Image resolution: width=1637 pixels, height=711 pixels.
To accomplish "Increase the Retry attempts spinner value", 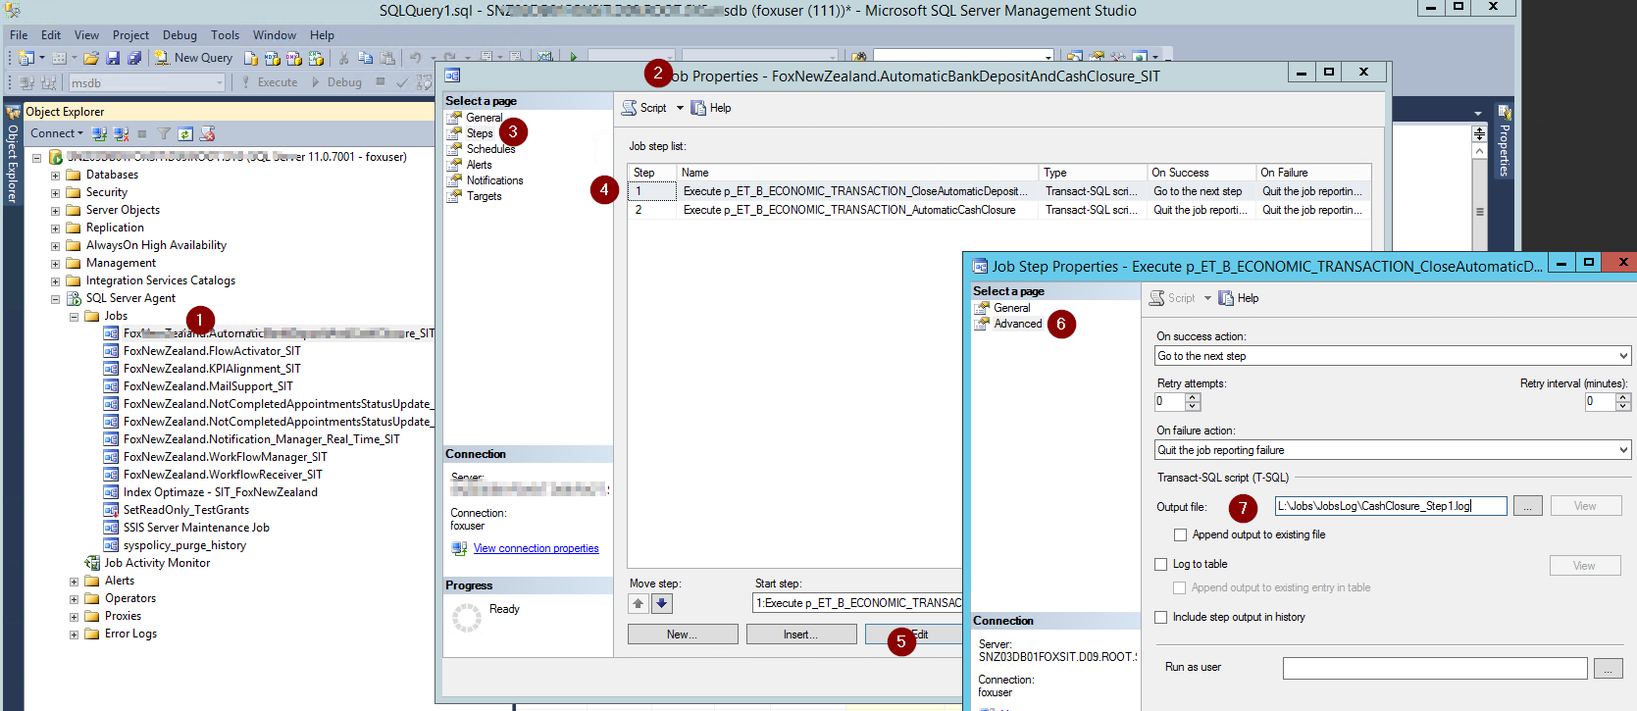I will coord(1193,397).
